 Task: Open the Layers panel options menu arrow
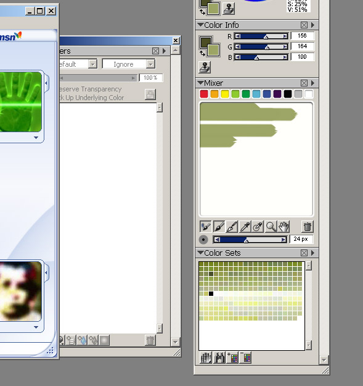click(164, 51)
